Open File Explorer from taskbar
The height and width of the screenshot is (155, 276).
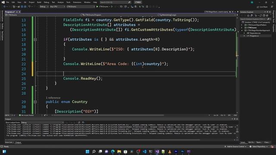(119, 152)
